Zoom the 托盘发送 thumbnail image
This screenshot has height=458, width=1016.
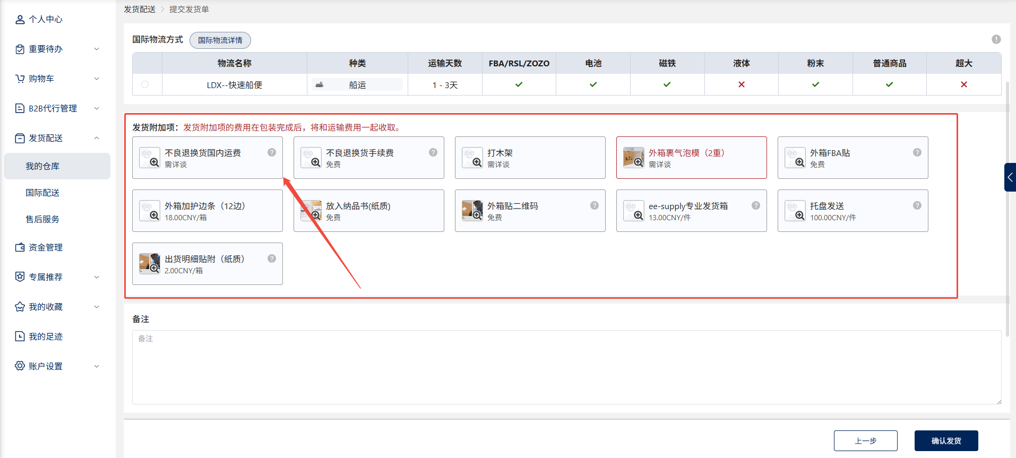[x=795, y=211]
